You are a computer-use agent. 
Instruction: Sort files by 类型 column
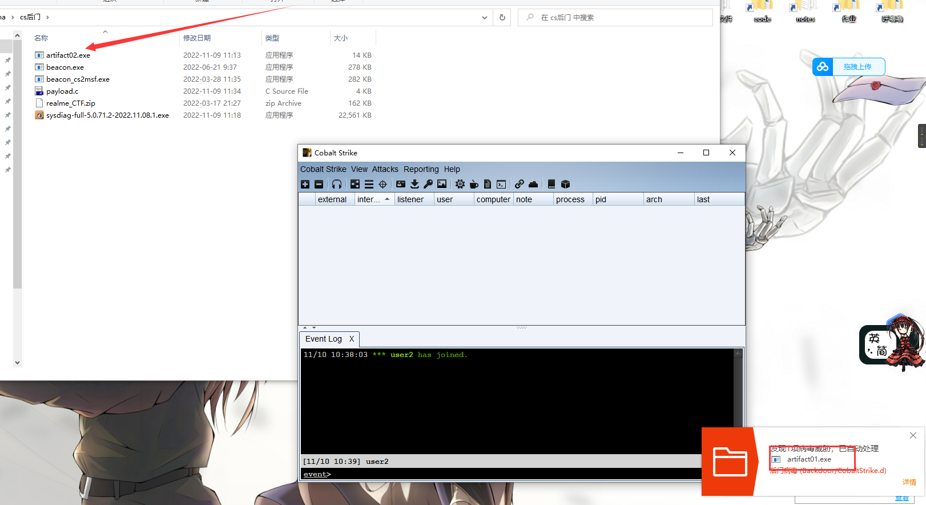pos(296,38)
